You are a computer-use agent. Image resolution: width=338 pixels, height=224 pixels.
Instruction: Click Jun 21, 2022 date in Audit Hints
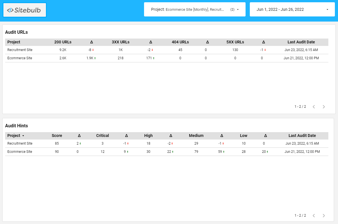pos(302,152)
